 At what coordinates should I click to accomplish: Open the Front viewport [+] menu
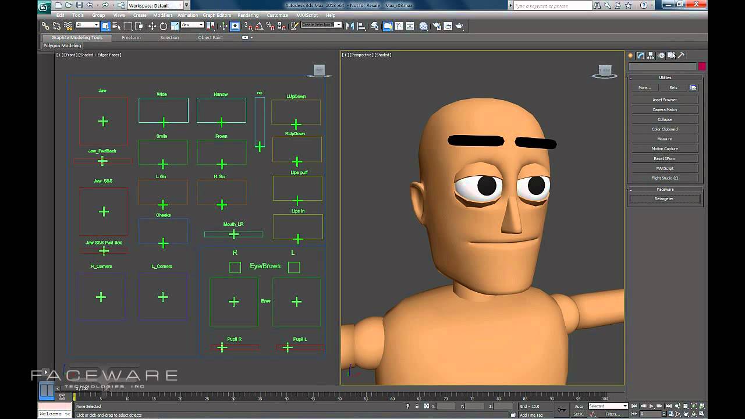[59, 55]
